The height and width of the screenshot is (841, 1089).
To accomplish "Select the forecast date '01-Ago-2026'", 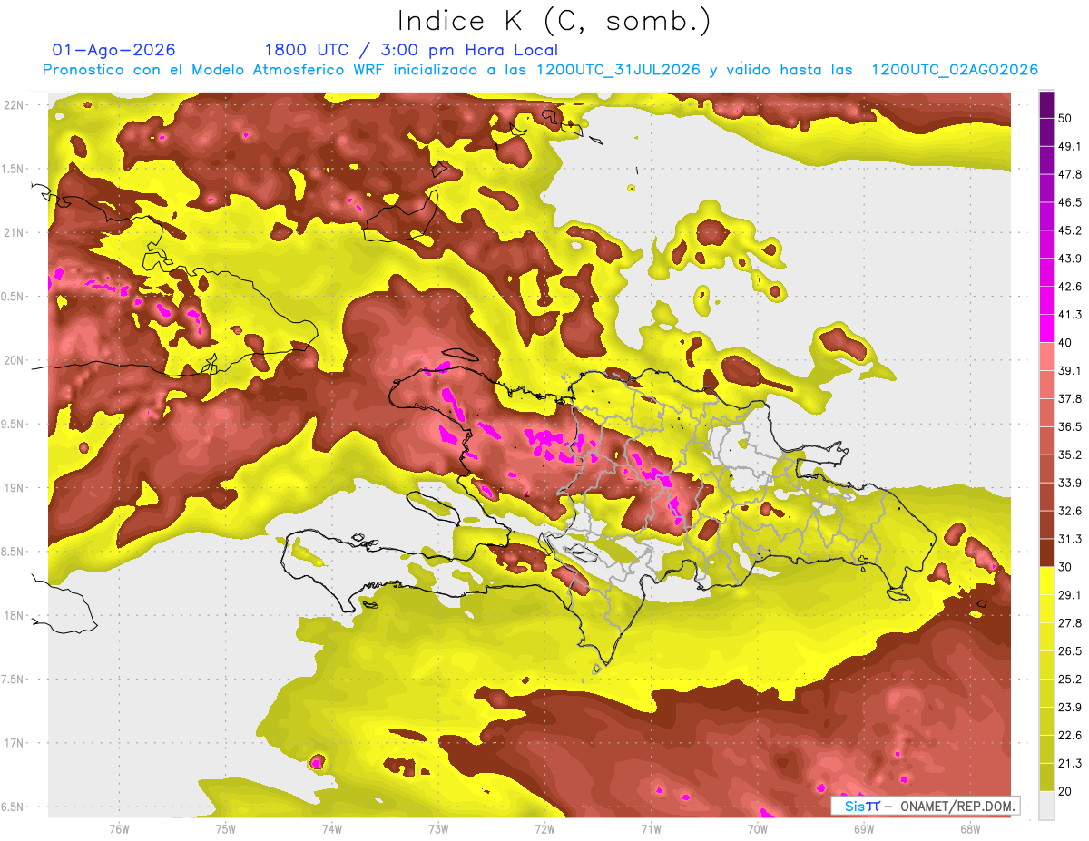I will (x=114, y=50).
